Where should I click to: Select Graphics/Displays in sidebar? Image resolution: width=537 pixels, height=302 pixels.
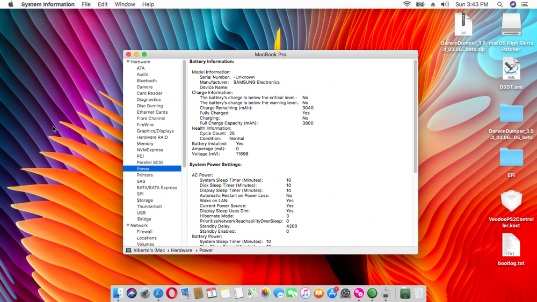click(x=155, y=131)
